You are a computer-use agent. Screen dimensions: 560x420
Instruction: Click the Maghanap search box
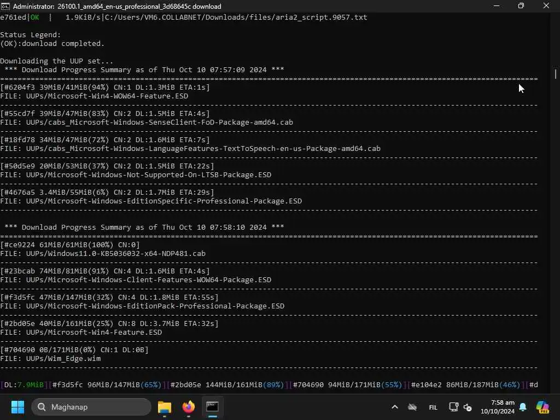pos(91,407)
